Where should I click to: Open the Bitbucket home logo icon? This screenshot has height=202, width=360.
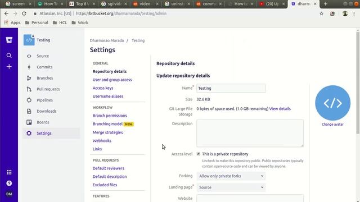(x=9, y=40)
